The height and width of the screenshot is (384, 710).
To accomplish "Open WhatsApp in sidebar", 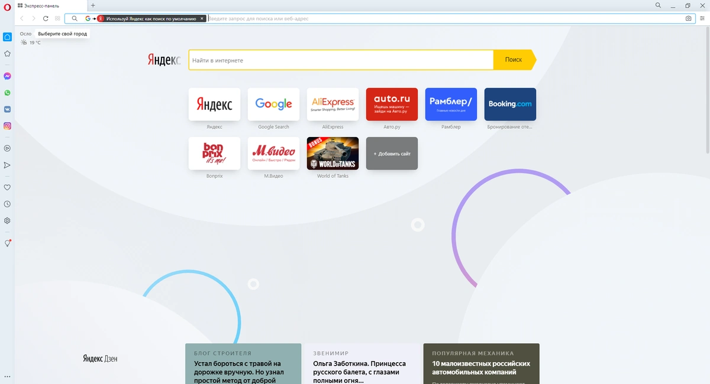I will [7, 93].
